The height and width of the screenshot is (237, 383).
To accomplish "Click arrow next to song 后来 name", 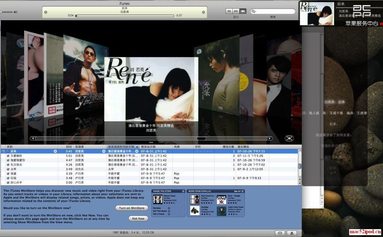I will pyautogui.click(x=55, y=151).
